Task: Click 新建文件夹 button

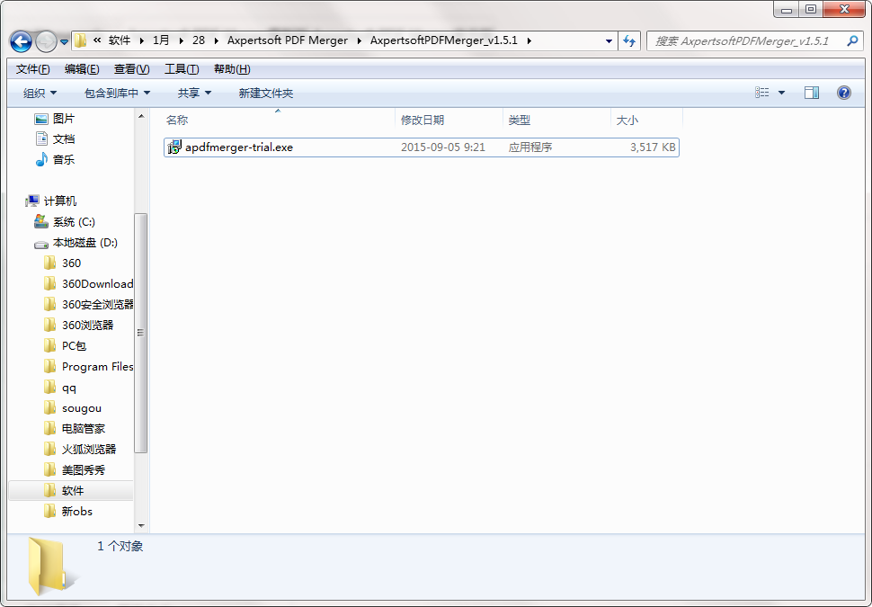Action: tap(266, 93)
